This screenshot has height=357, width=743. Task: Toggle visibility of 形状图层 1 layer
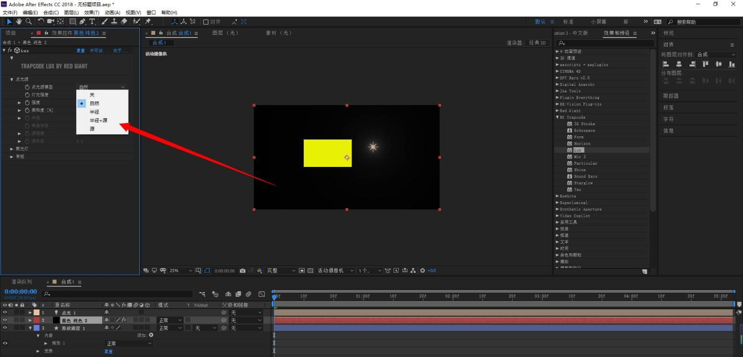point(5,328)
